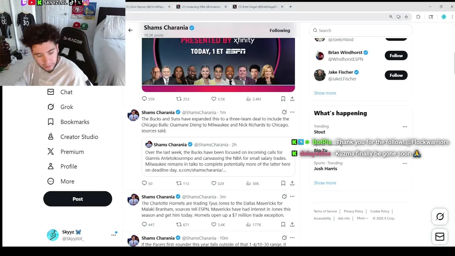455x256 pixels.
Task: Expand Show more under What's happening
Action: (x=325, y=183)
